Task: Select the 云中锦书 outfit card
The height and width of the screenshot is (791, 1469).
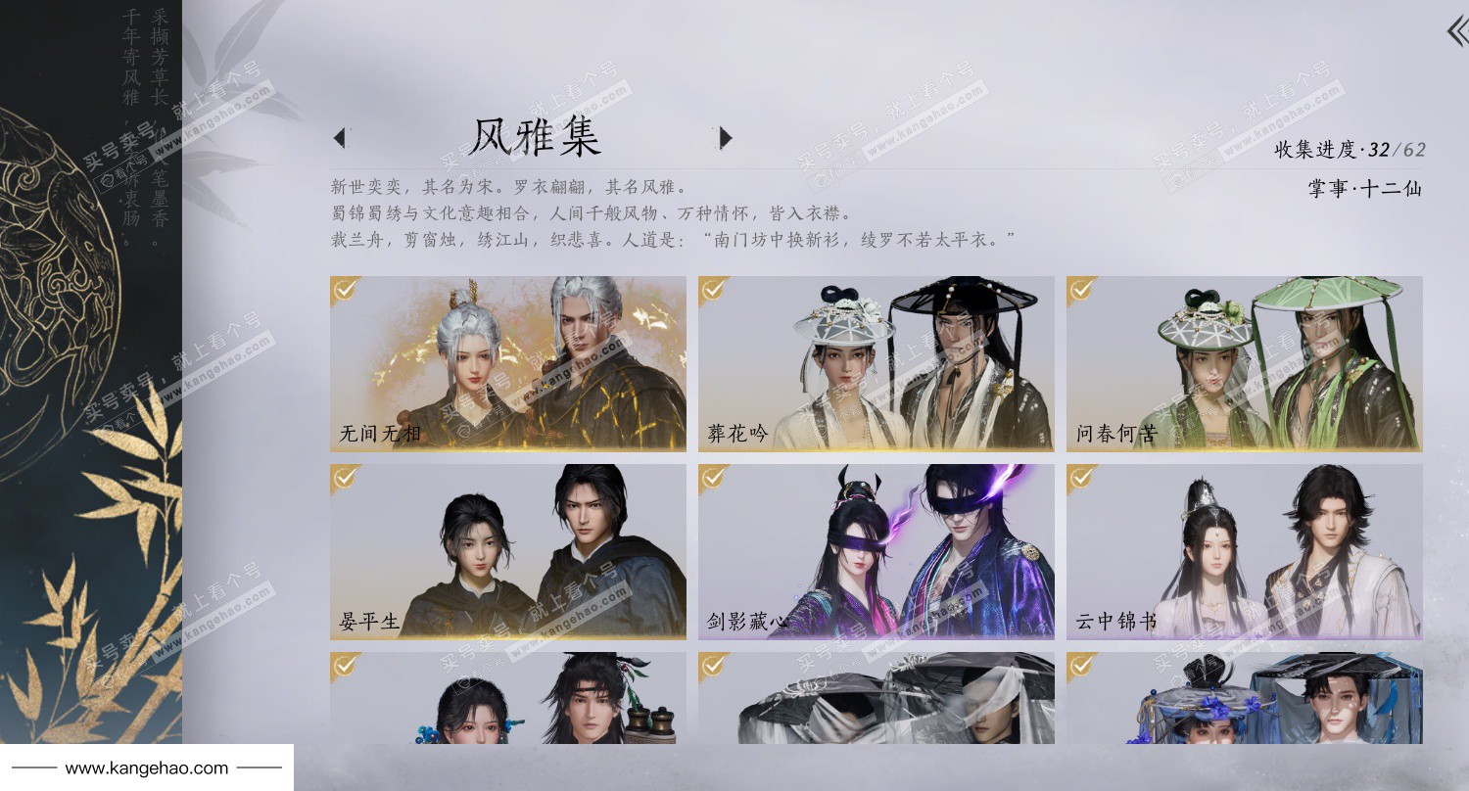Action: tap(1245, 552)
